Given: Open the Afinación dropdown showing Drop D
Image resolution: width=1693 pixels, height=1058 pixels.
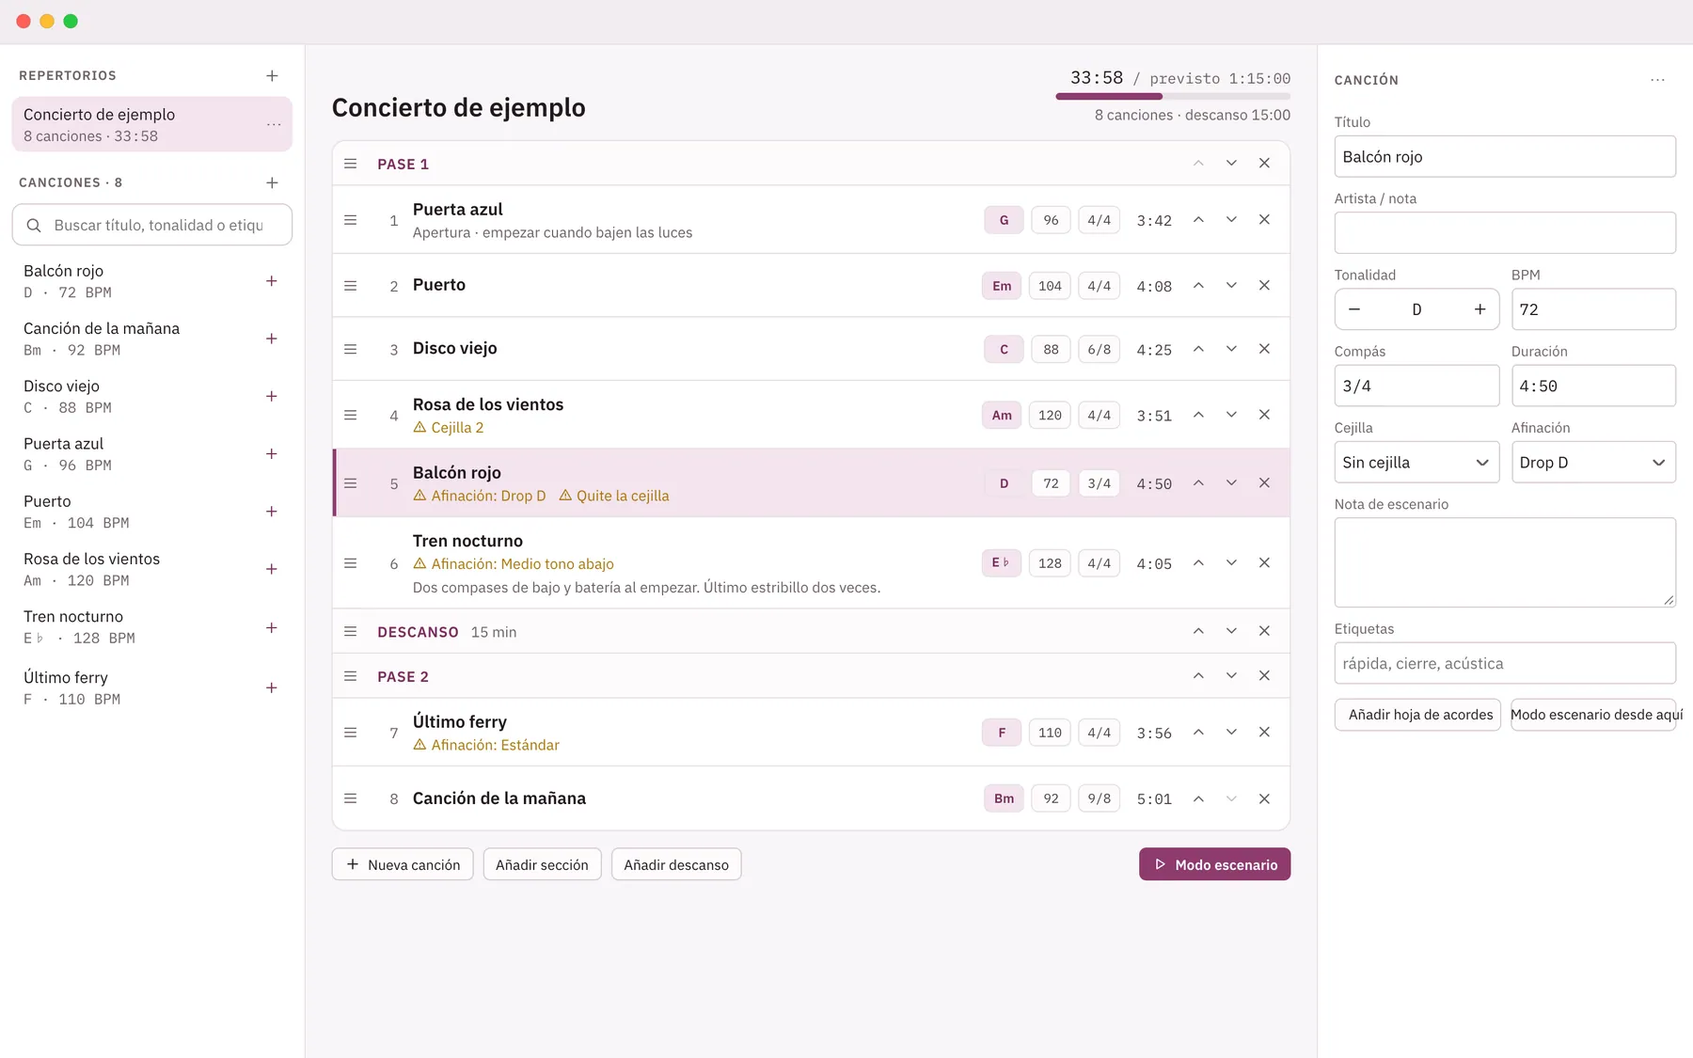Looking at the screenshot, I should (1593, 463).
